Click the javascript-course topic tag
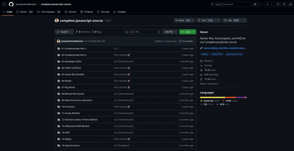294x151 pixels. [234, 54]
